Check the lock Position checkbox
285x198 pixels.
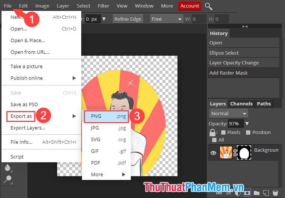[x=248, y=133]
